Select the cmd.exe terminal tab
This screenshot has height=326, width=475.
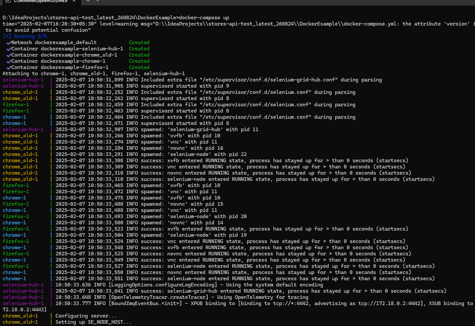[41, 2]
